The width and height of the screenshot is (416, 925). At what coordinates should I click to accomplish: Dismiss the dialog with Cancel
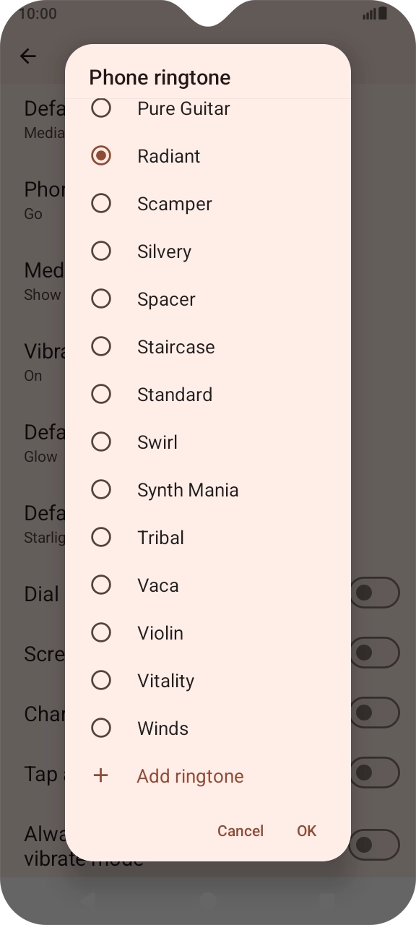pos(240,830)
